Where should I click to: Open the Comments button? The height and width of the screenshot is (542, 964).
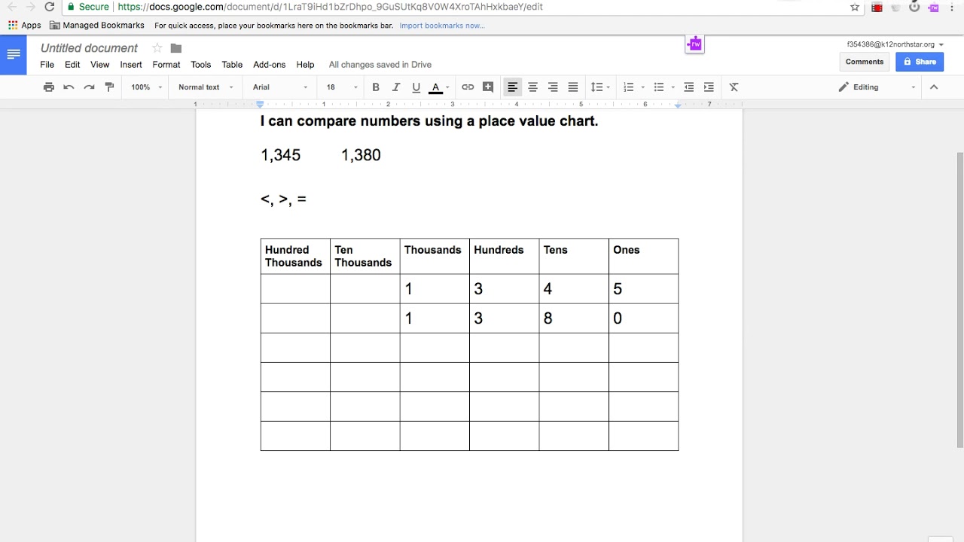pos(864,62)
